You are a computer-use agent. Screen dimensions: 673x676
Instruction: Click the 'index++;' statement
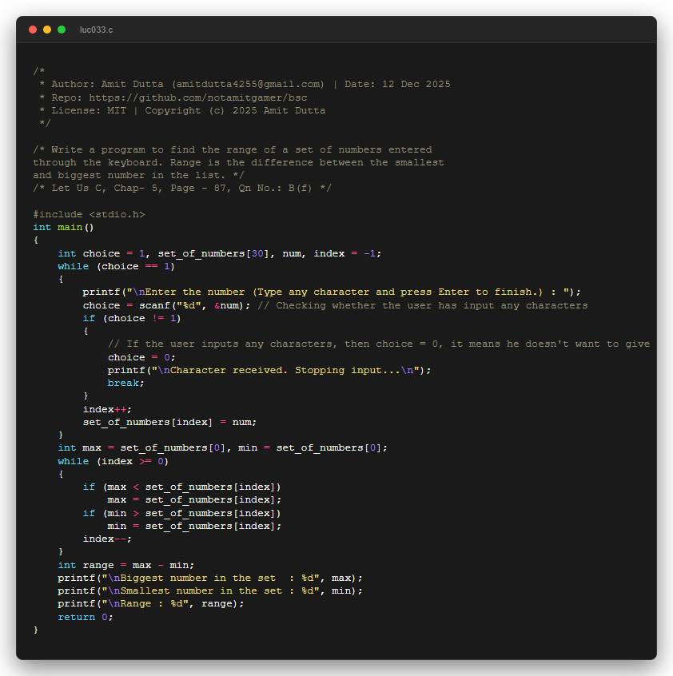107,409
